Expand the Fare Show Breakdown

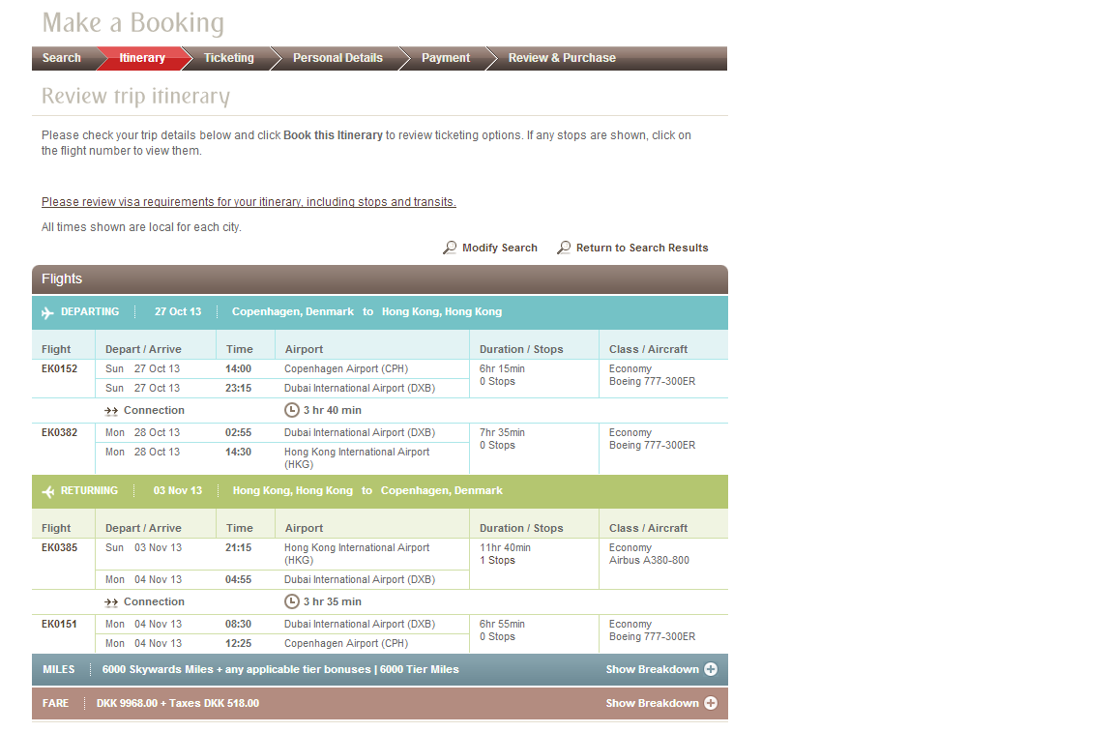tap(652, 703)
